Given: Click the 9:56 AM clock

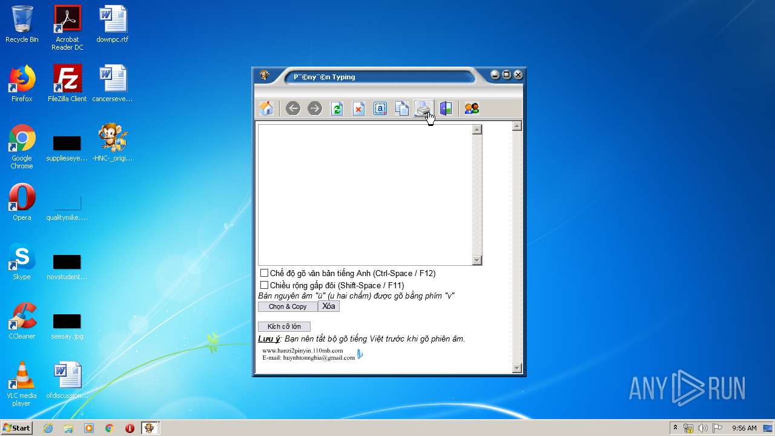Looking at the screenshot, I should [x=744, y=428].
